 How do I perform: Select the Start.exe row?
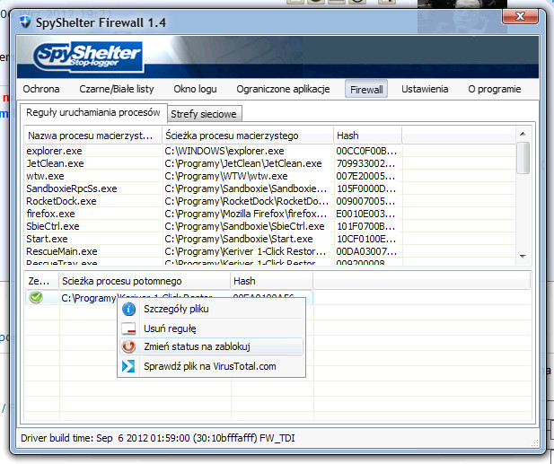click(x=270, y=239)
